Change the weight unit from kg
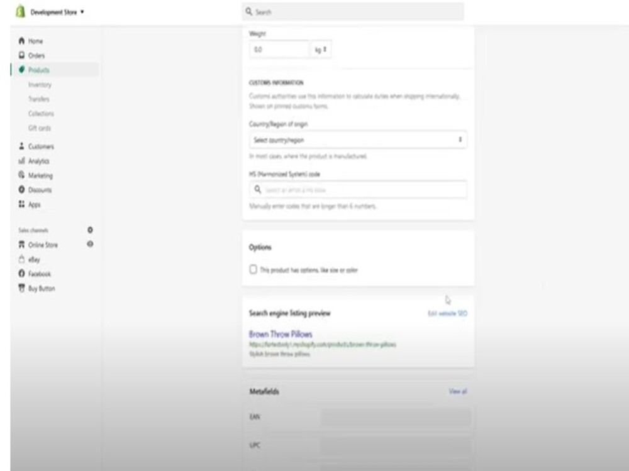Viewport: 629px width, 471px height. coord(321,48)
